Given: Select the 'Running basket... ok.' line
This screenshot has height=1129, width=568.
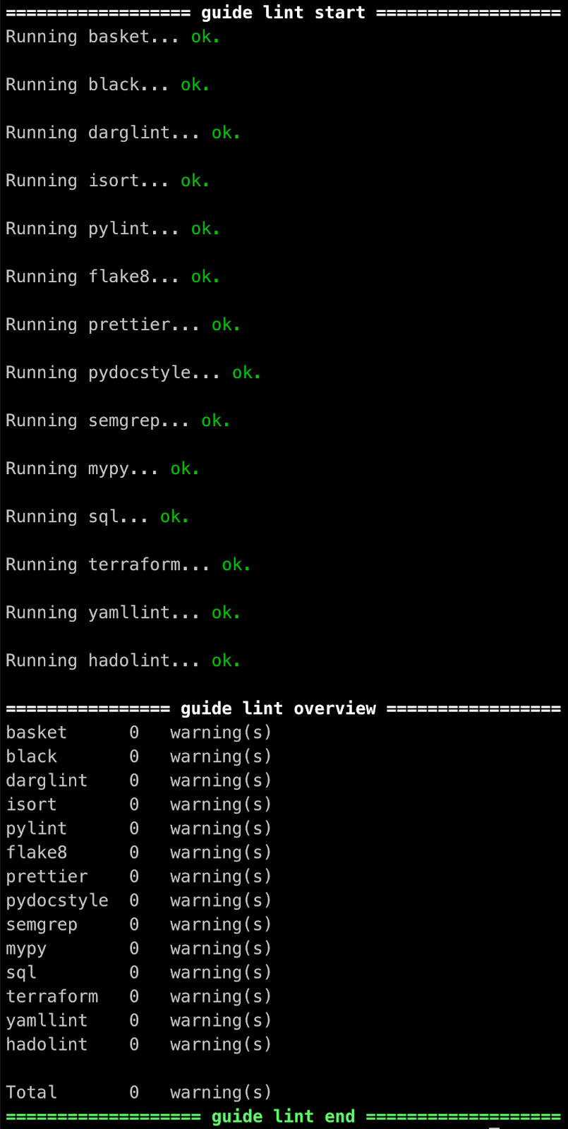Looking at the screenshot, I should point(113,37).
